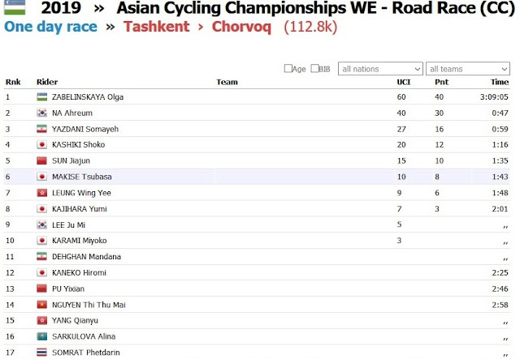Click Vietnam flag beside Nguyen Thi Thu Mai

(x=41, y=304)
